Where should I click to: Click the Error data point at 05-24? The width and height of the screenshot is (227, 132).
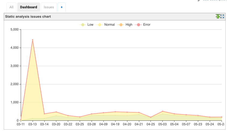click(210, 117)
